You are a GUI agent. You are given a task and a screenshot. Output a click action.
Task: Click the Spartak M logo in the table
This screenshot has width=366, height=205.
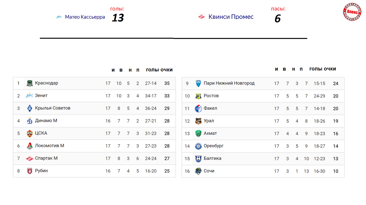pos(30,158)
